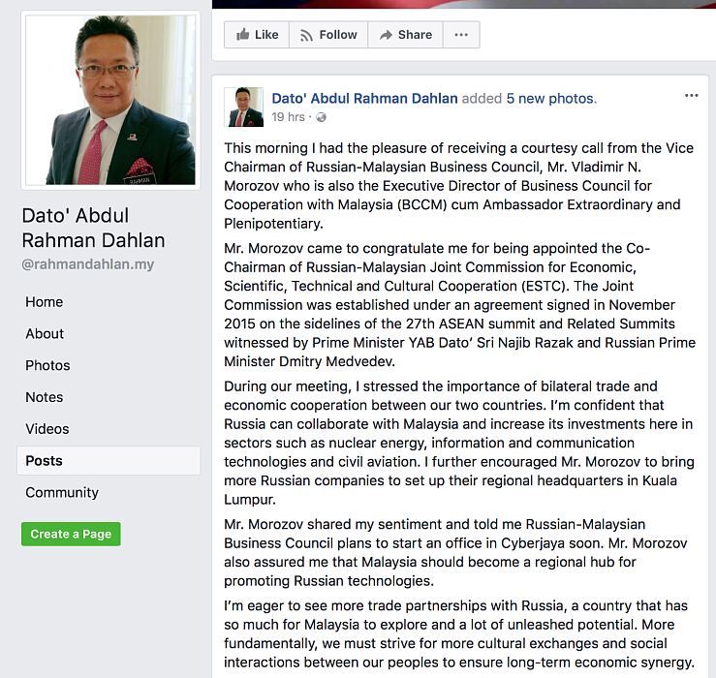The image size is (716, 678).
Task: Open the Photos section
Action: tap(47, 365)
